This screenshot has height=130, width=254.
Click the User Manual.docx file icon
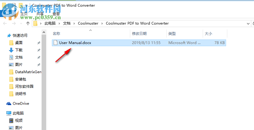click(56, 43)
